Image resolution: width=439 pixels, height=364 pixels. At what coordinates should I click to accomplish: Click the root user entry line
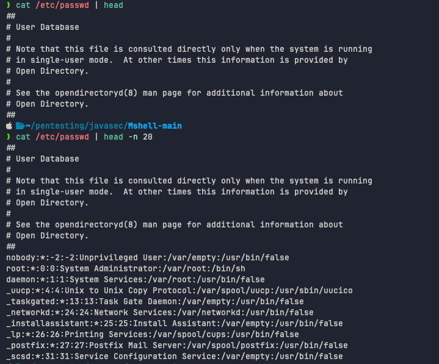pyautogui.click(x=126, y=268)
